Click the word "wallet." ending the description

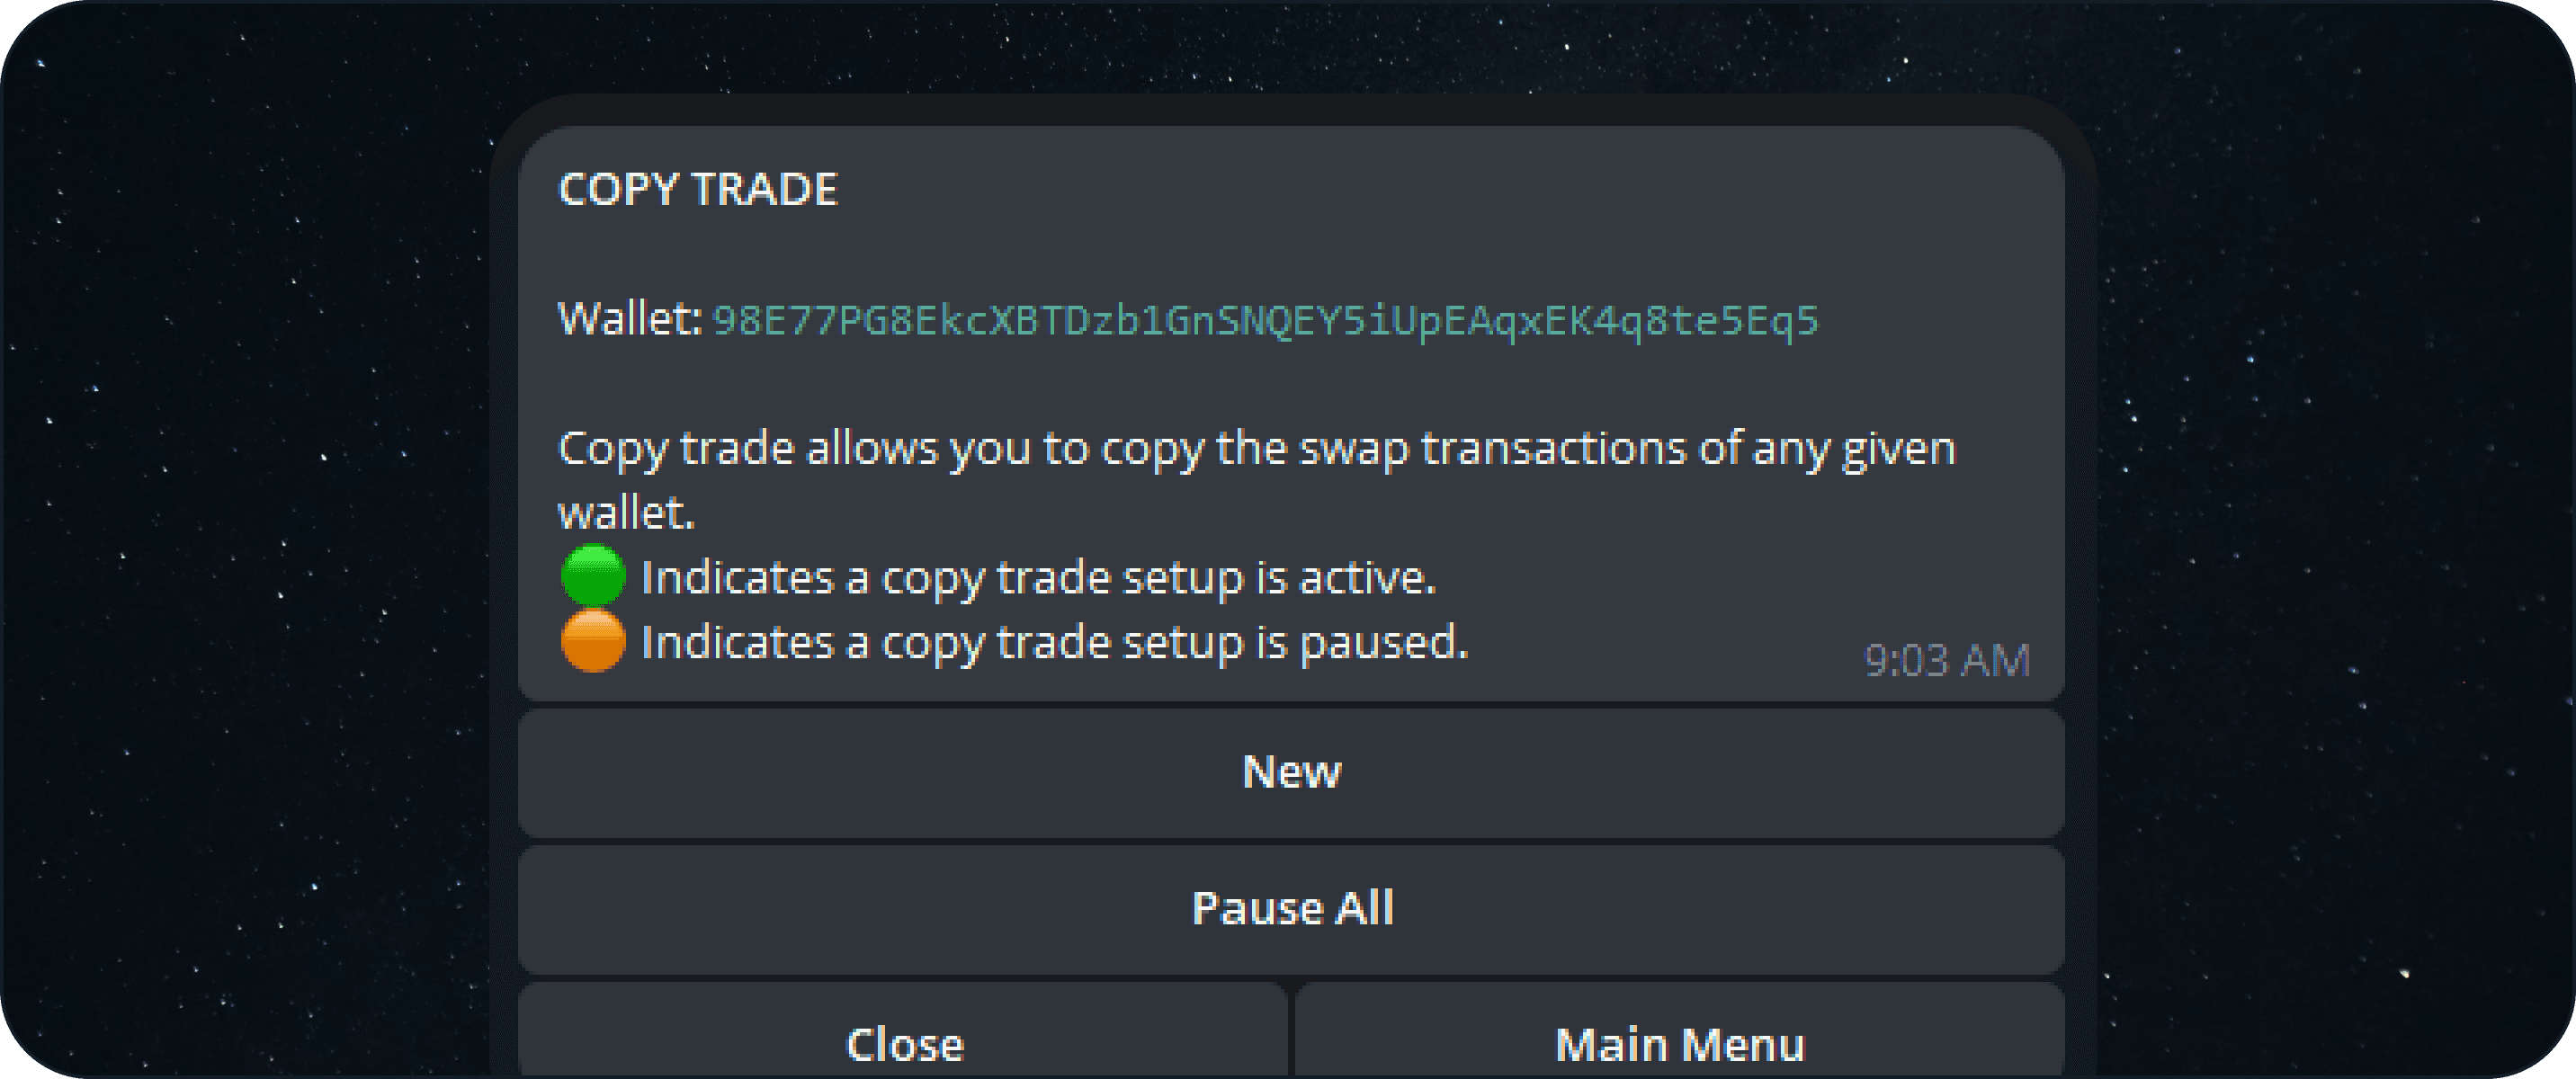pos(626,513)
